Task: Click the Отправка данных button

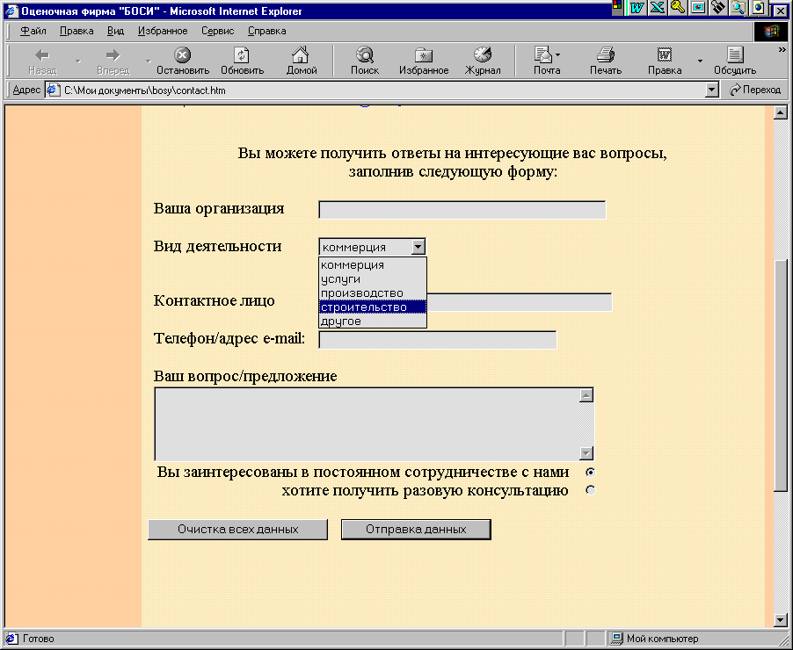Action: (416, 529)
